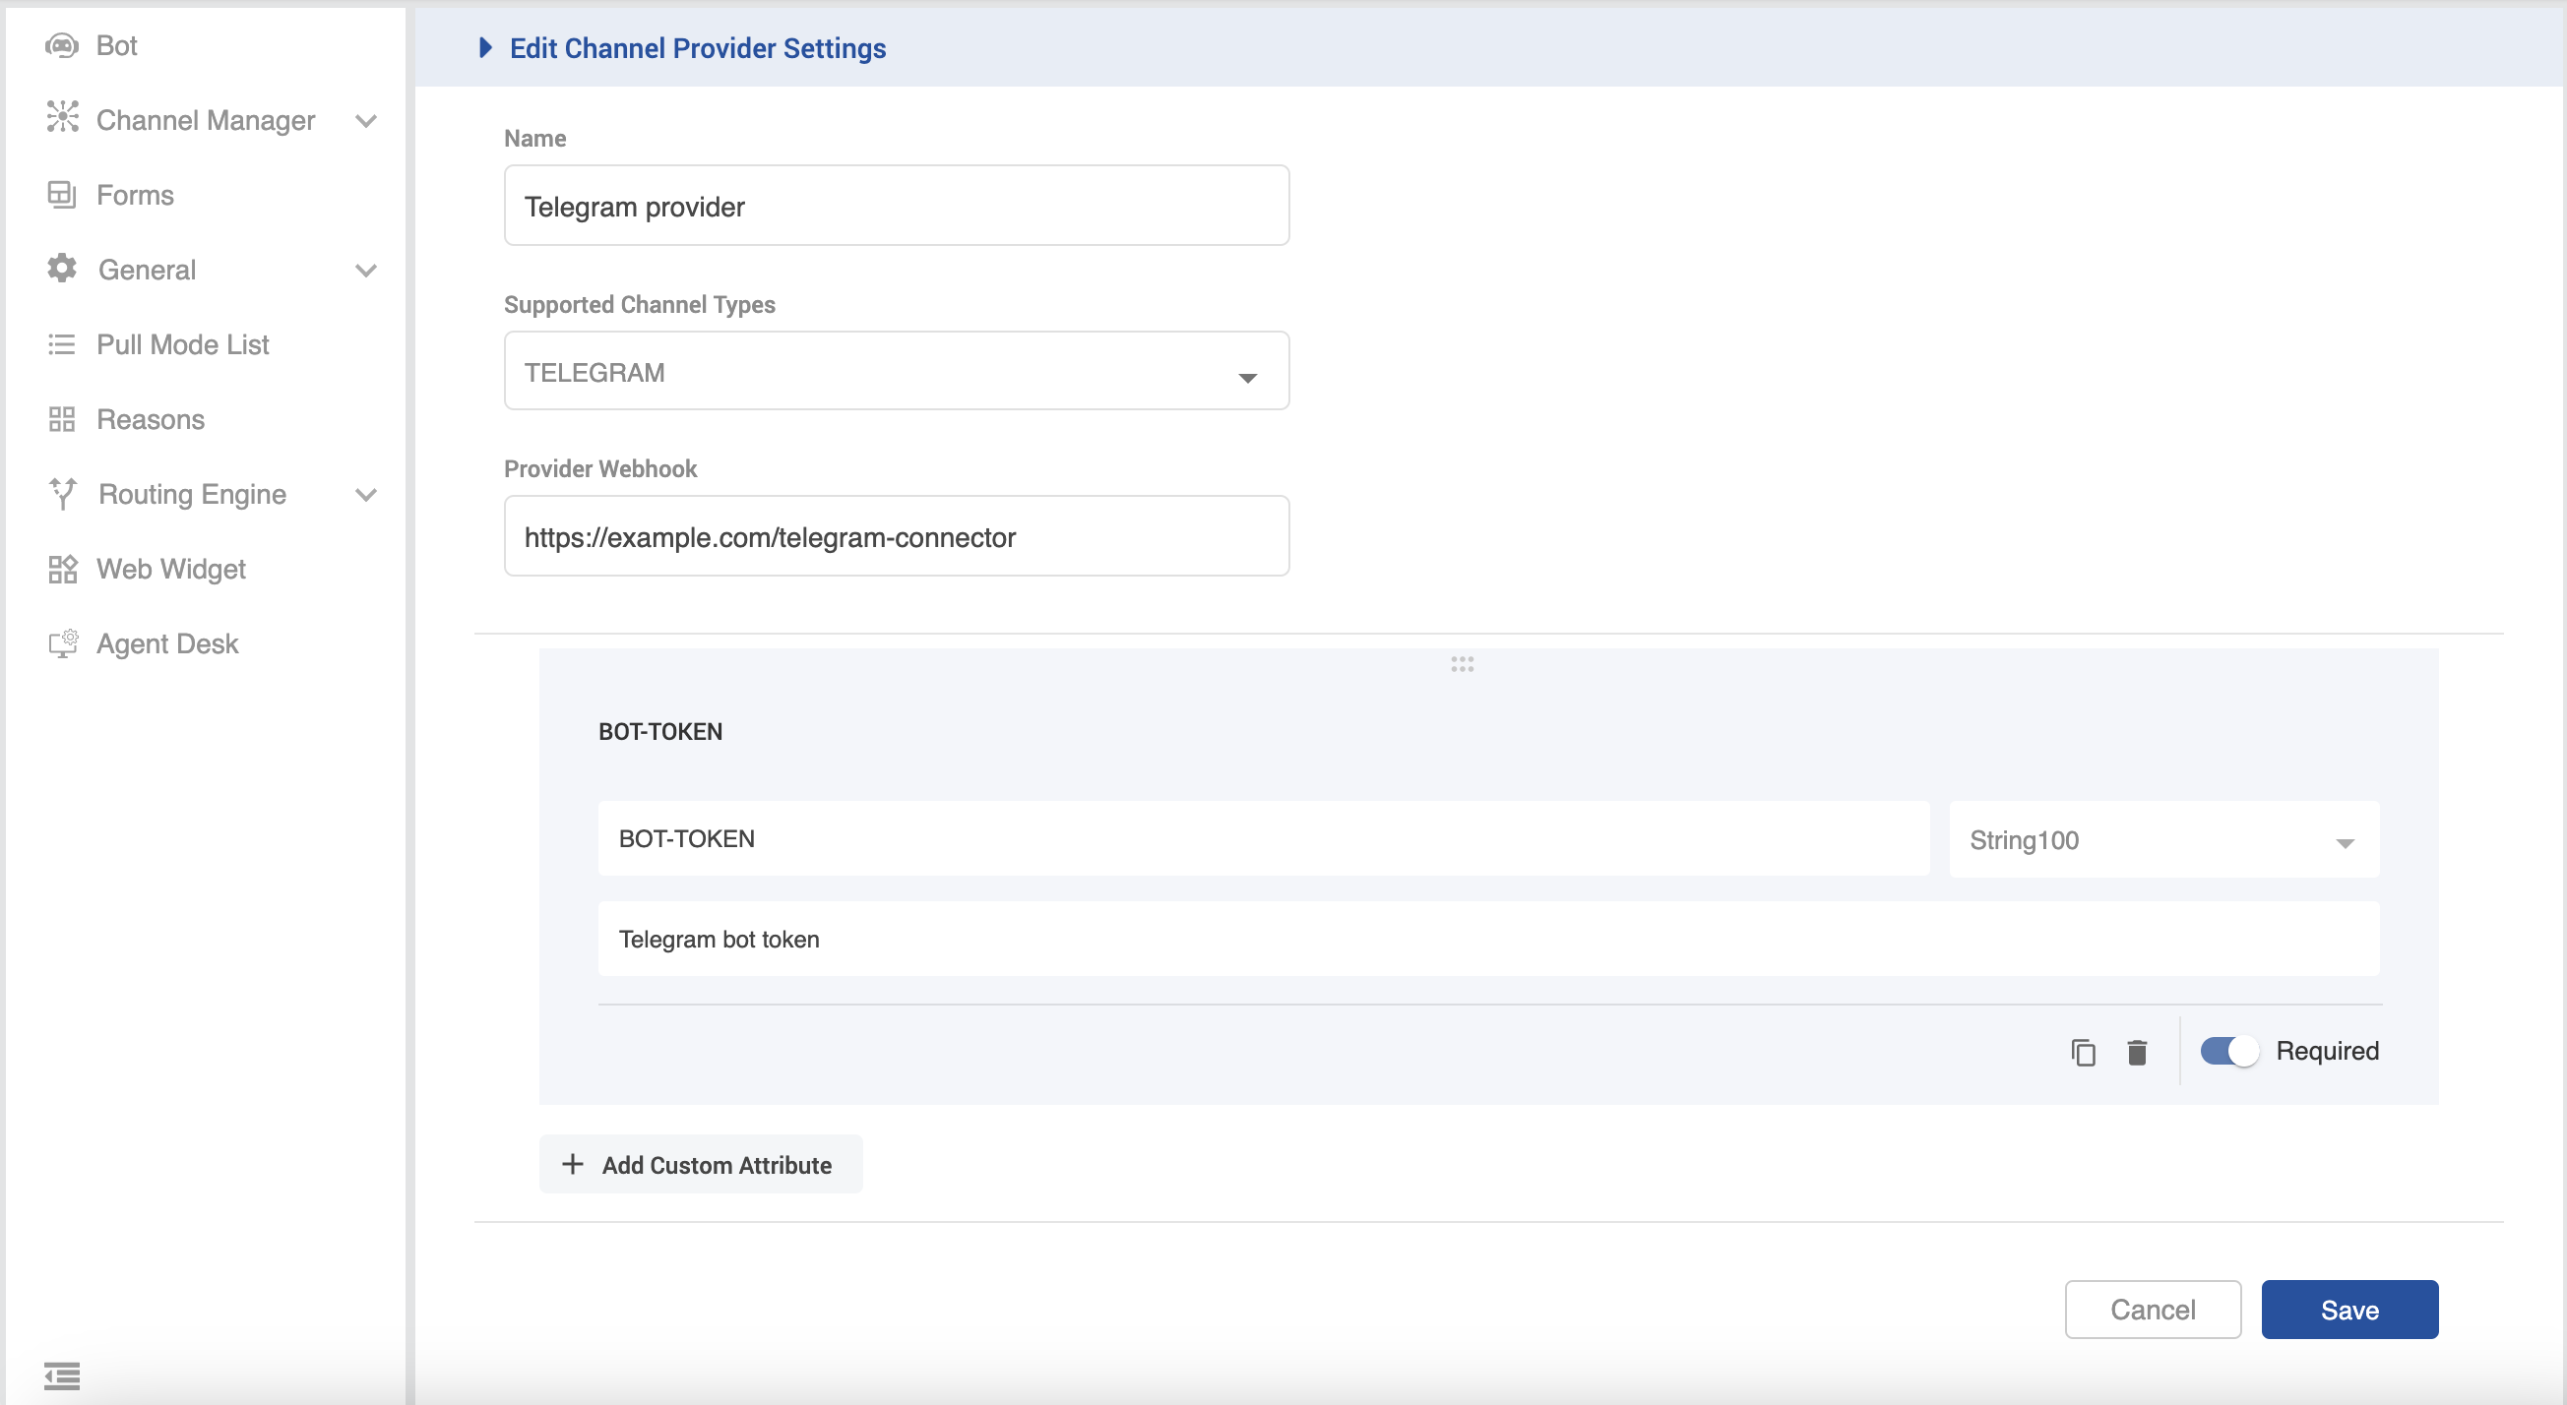2567x1405 pixels.
Task: Click the Agent Desk monitor icon
Action: pyautogui.click(x=63, y=643)
